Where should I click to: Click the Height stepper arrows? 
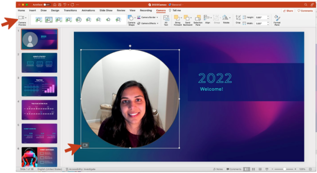[x=268, y=18]
